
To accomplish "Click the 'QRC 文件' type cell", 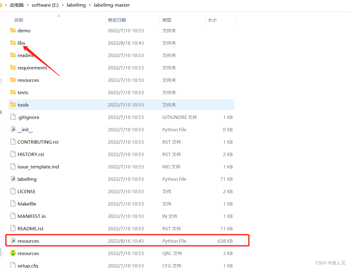I will (172, 253).
